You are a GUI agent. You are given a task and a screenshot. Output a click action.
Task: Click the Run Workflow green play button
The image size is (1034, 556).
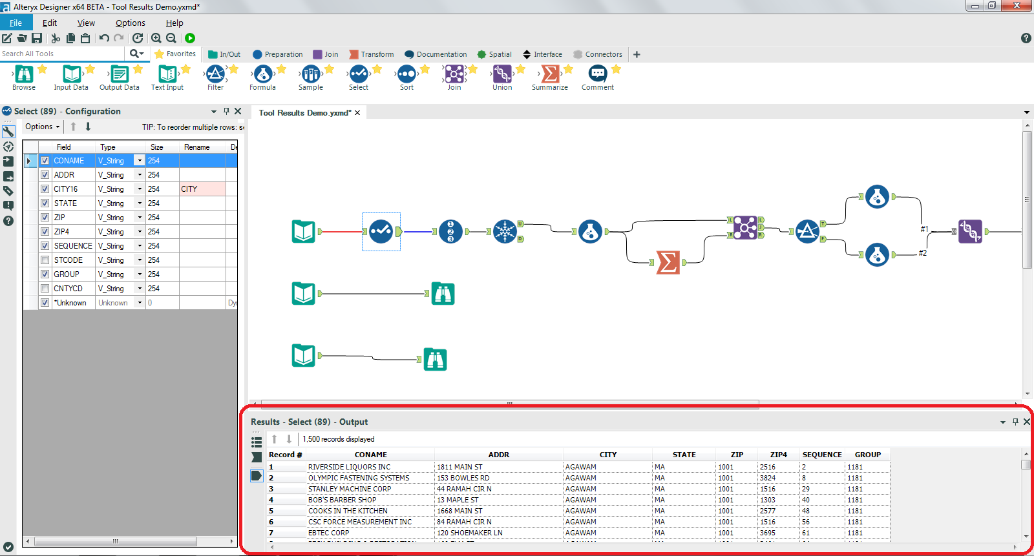[190, 38]
